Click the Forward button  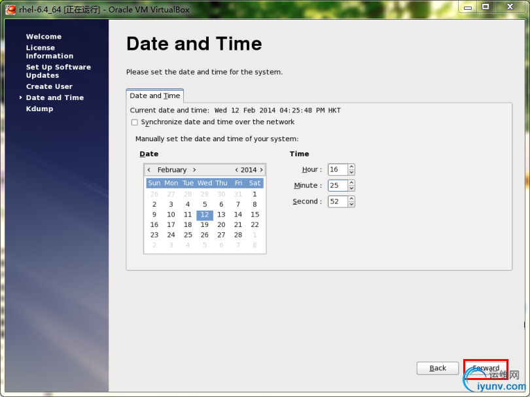tap(486, 368)
